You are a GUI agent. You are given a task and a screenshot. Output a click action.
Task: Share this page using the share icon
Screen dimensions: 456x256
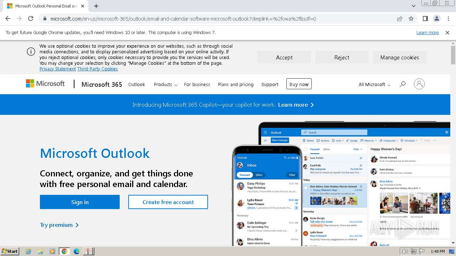(x=400, y=19)
